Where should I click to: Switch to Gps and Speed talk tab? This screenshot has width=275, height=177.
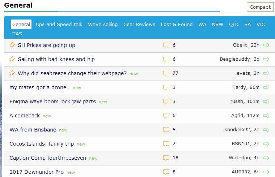59,25
